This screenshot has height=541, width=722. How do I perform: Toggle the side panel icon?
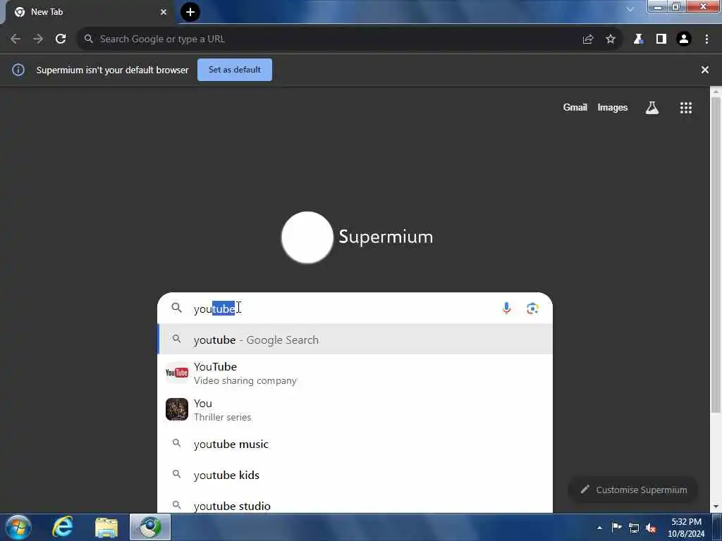coord(661,39)
